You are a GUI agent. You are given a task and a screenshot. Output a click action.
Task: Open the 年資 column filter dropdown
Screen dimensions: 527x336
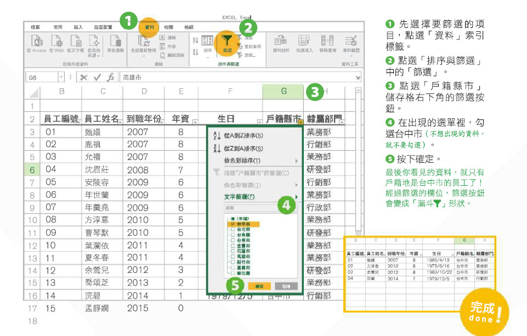[x=195, y=122]
